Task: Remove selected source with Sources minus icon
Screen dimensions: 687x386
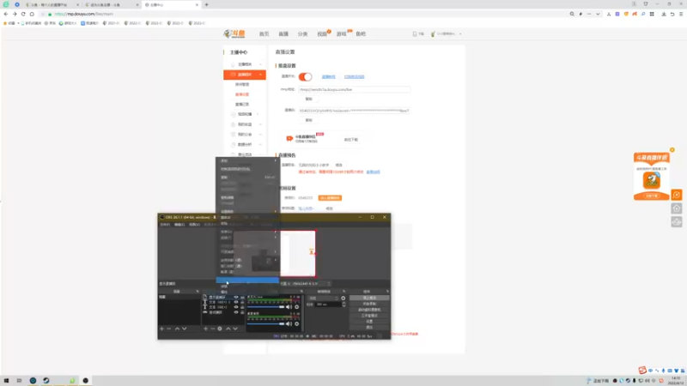Action: click(212, 329)
